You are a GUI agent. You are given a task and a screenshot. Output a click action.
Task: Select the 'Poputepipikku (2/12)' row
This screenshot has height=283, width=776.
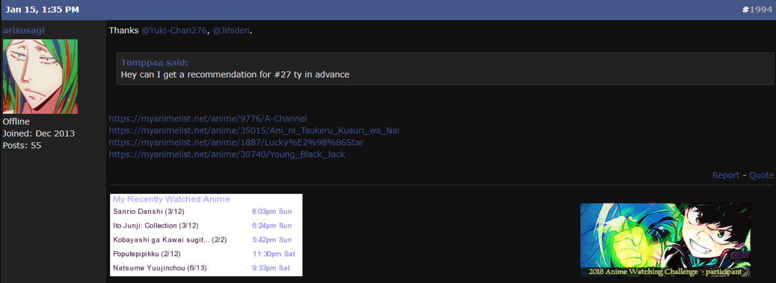[202, 254]
